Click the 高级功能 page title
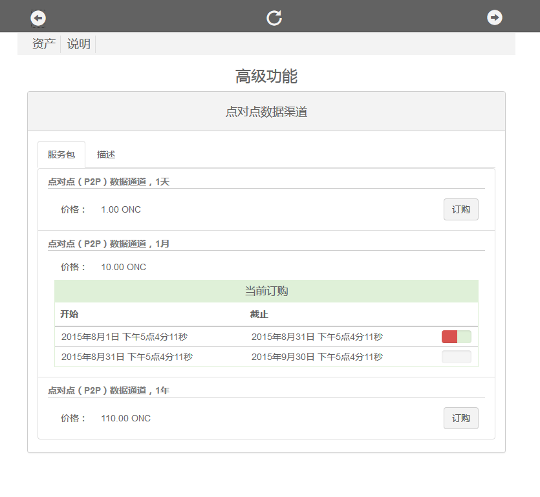This screenshot has height=497, width=540. tap(266, 76)
